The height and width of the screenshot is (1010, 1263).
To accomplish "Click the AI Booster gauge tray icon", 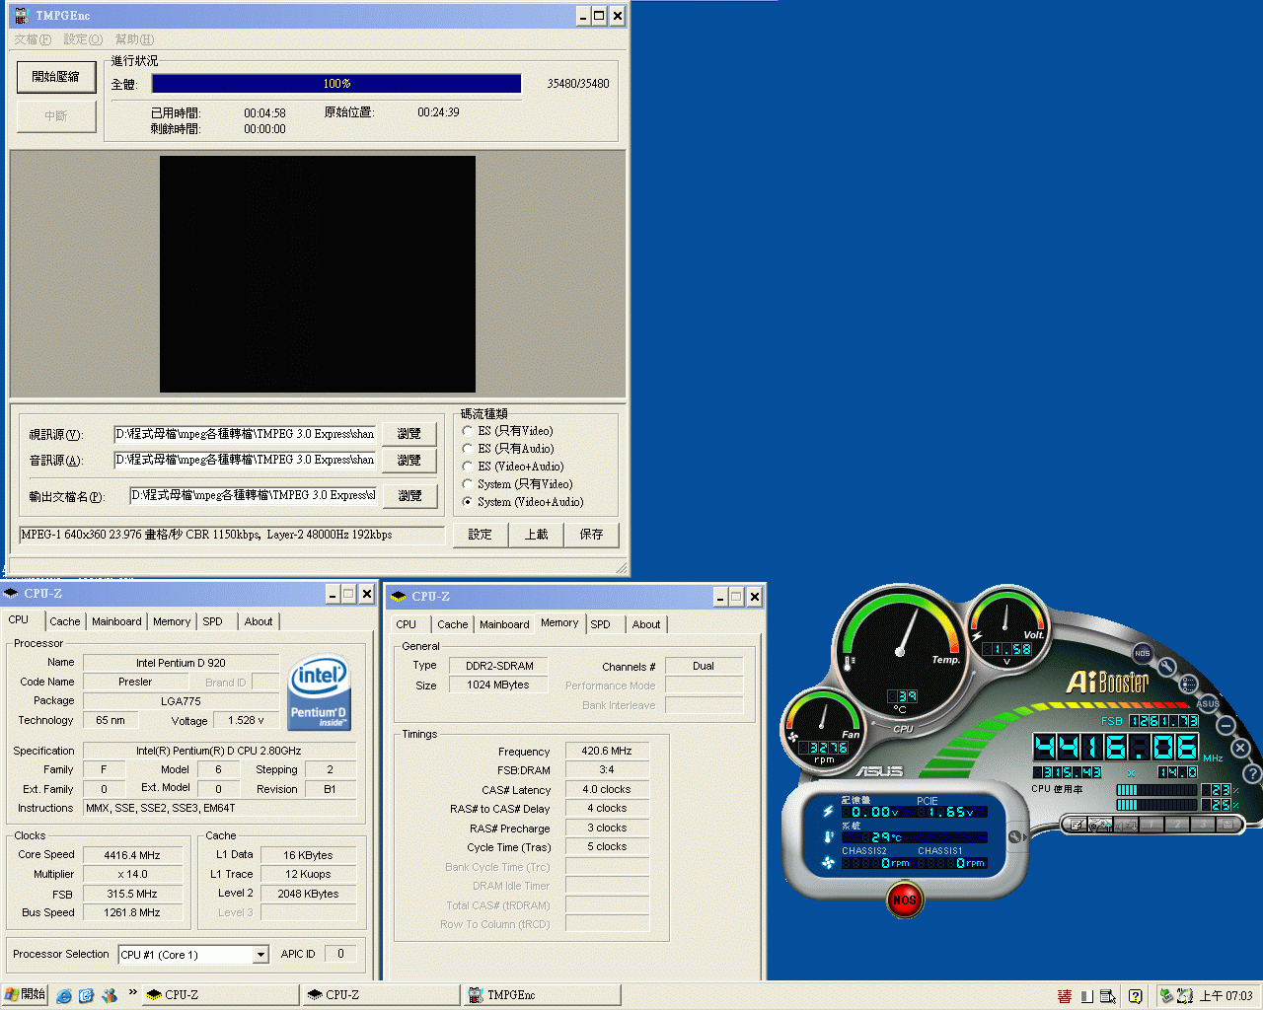I will click(x=1185, y=996).
